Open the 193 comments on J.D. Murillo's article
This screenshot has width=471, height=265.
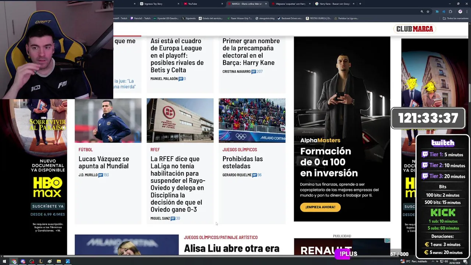(103, 175)
